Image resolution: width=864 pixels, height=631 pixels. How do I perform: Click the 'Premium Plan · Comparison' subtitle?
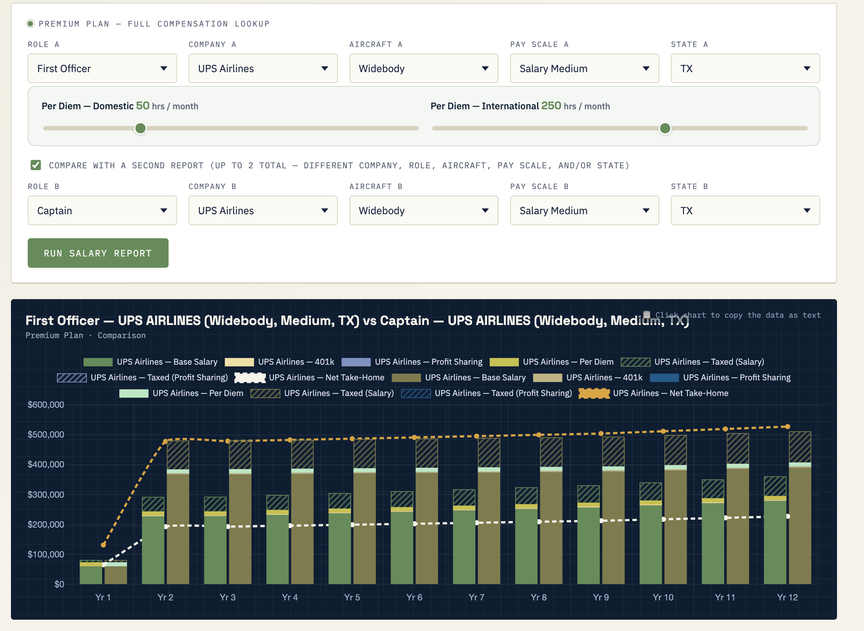86,336
